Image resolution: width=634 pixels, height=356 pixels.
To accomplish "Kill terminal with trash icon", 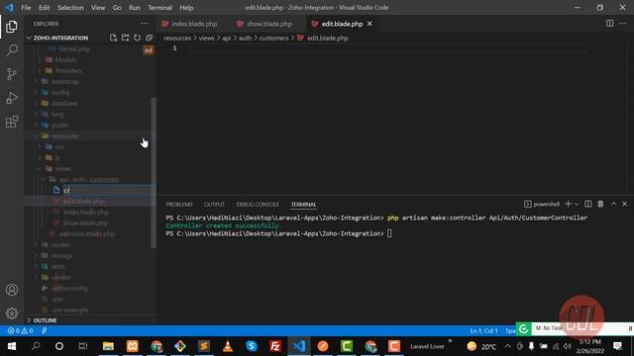I will 600,205.
